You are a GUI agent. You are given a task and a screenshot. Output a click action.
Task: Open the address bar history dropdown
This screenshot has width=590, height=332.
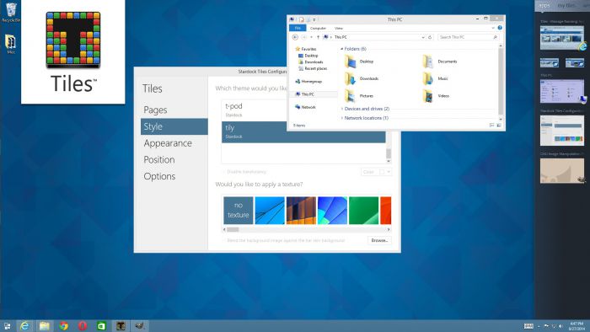tap(423, 37)
